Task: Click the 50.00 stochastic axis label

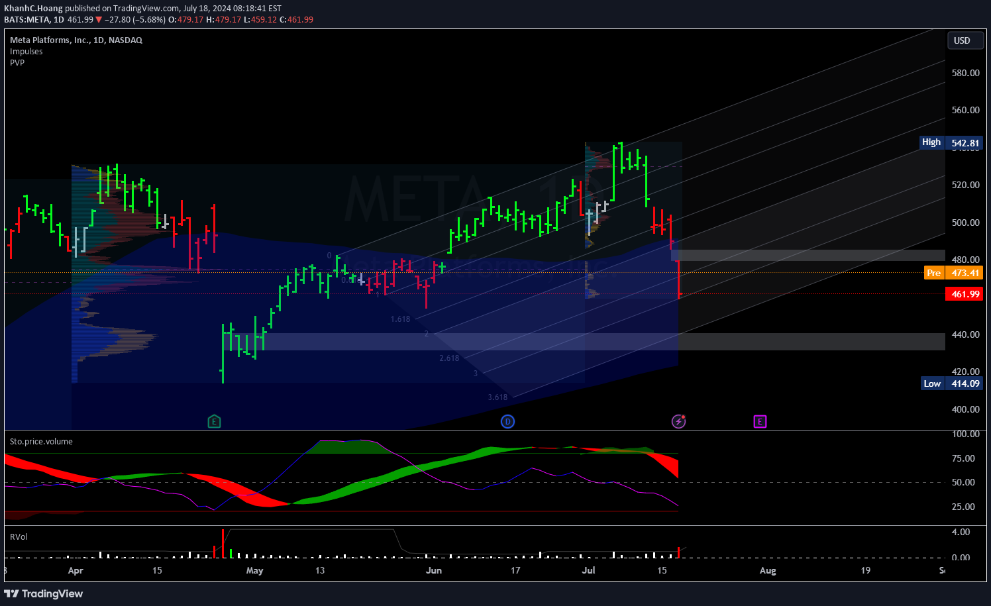Action: tap(963, 482)
